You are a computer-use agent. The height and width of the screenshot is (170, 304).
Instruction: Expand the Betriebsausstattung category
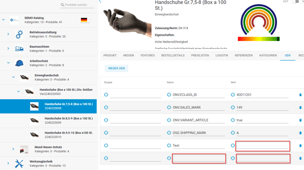pyautogui.click(x=8, y=34)
